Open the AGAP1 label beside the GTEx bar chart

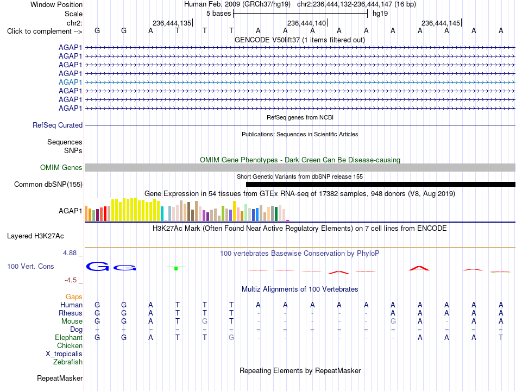tap(70, 211)
